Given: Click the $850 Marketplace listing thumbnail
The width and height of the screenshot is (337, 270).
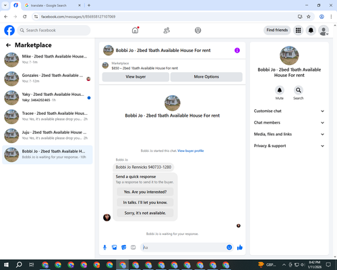Looking at the screenshot, I should [x=105, y=65].
